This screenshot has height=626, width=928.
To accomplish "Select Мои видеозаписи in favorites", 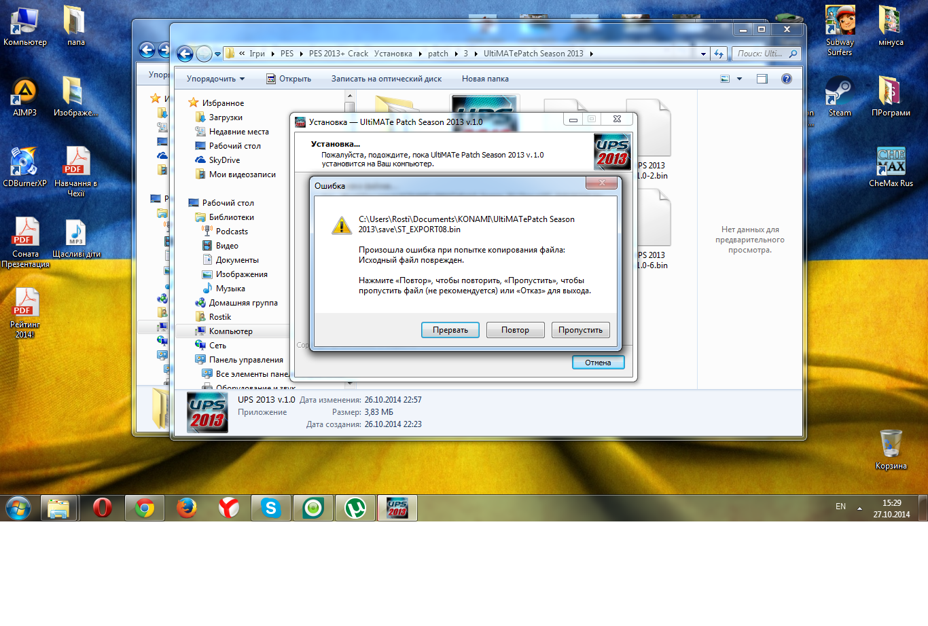I will [x=242, y=174].
